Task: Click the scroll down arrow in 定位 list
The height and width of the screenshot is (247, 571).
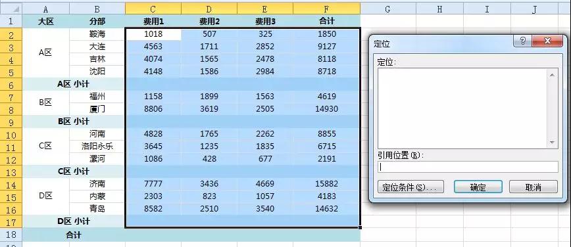Action: [552, 143]
